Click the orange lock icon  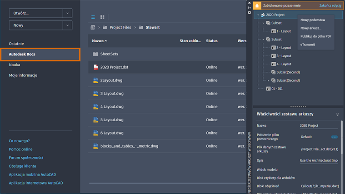point(257,5)
